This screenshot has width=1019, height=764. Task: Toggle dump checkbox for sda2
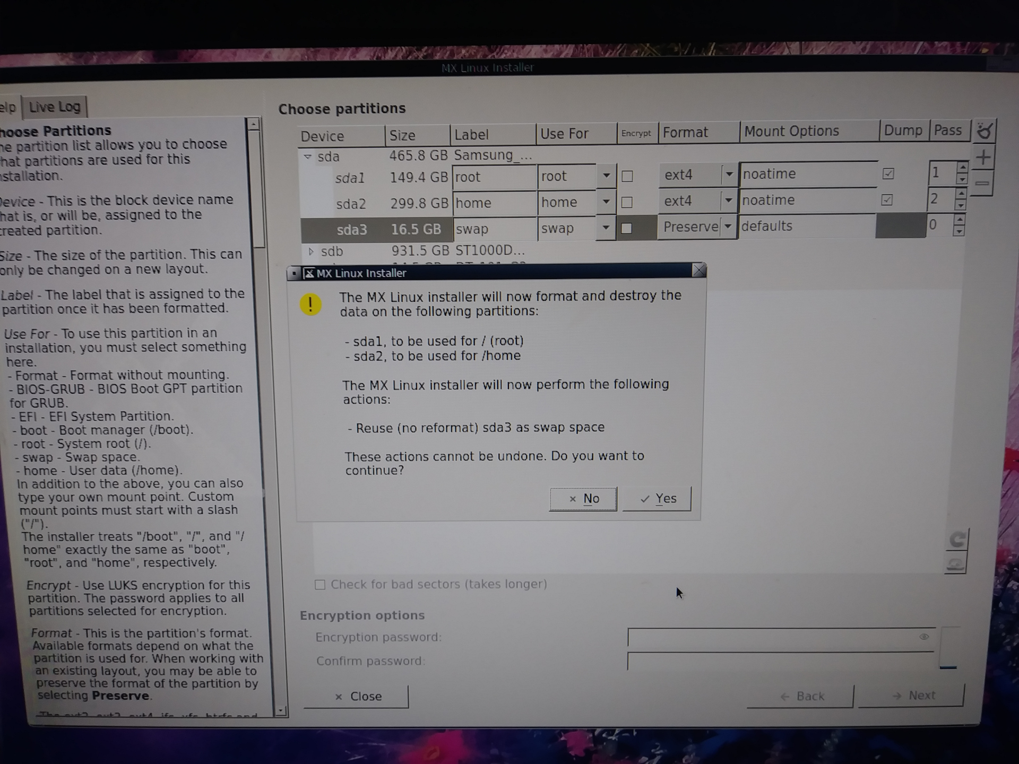click(887, 200)
